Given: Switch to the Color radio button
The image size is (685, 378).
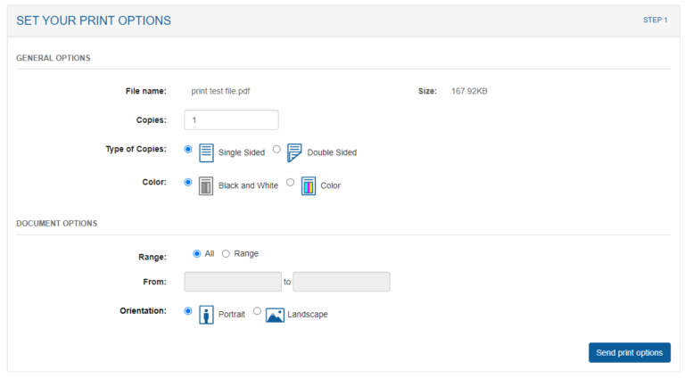Looking at the screenshot, I should [290, 182].
